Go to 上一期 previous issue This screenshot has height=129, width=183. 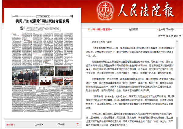click(x=161, y=29)
